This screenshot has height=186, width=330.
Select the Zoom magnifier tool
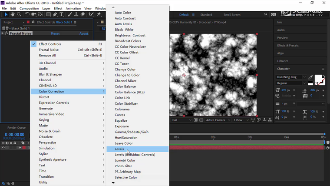[19, 15]
